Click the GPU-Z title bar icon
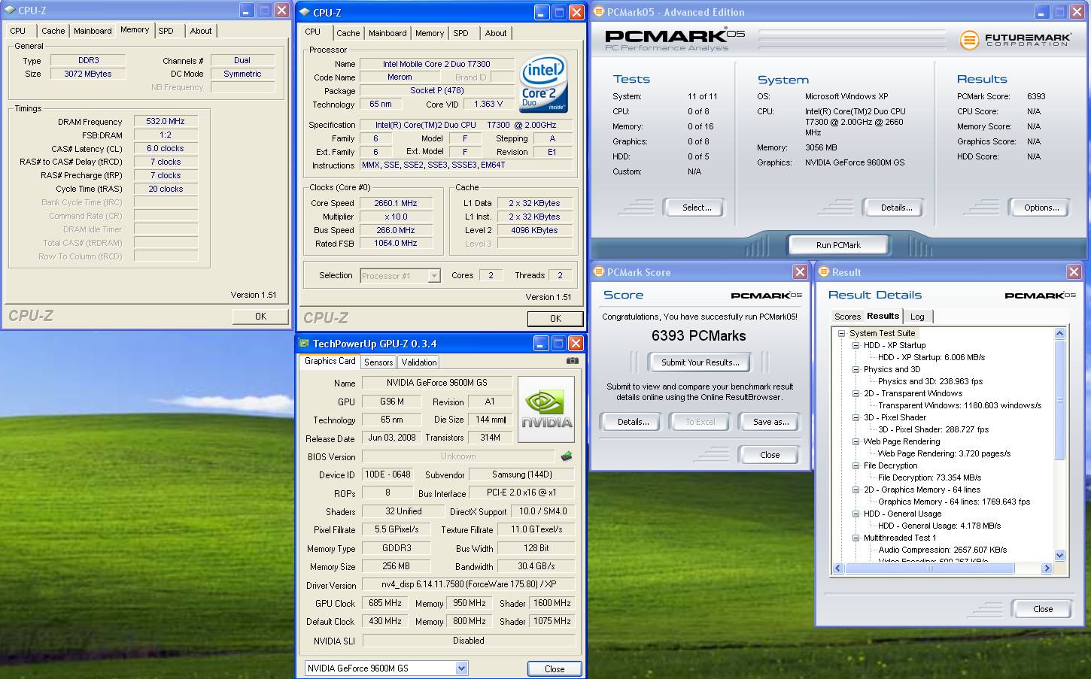The height and width of the screenshot is (679, 1091). 305,344
